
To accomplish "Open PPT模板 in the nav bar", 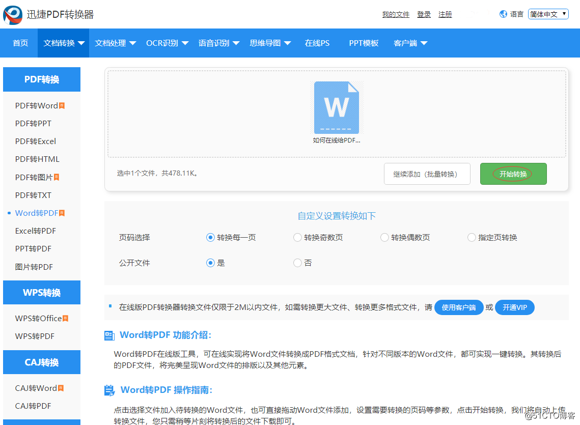I will 364,43.
